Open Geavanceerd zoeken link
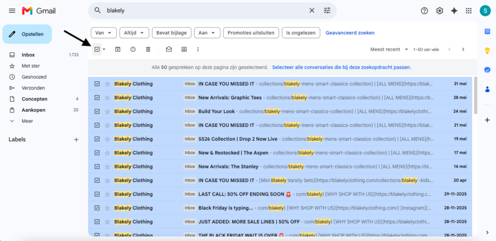 (x=350, y=32)
